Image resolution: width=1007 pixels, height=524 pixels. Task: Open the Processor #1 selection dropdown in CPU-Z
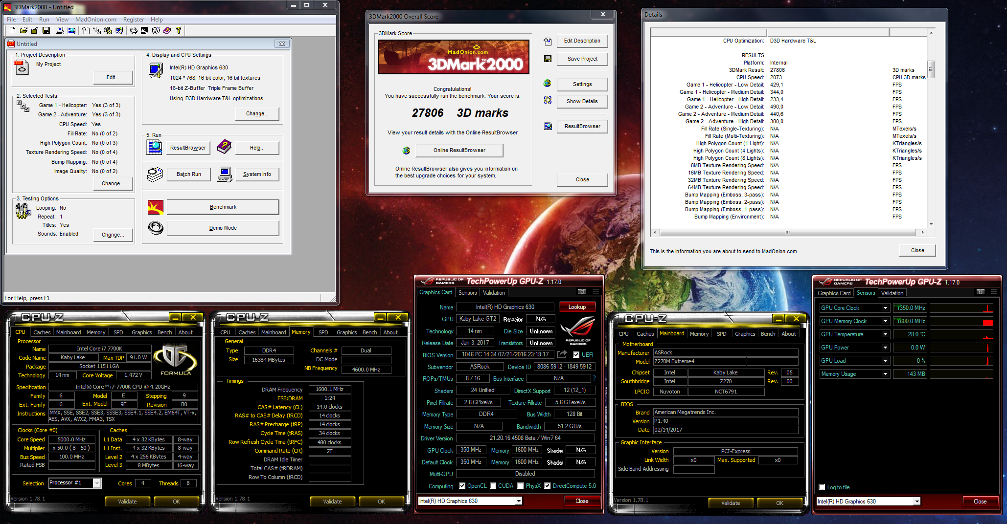tap(97, 483)
